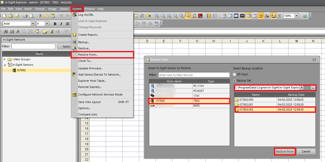Open the Arial font dropdown
The image size is (325, 162).
coord(33,23)
